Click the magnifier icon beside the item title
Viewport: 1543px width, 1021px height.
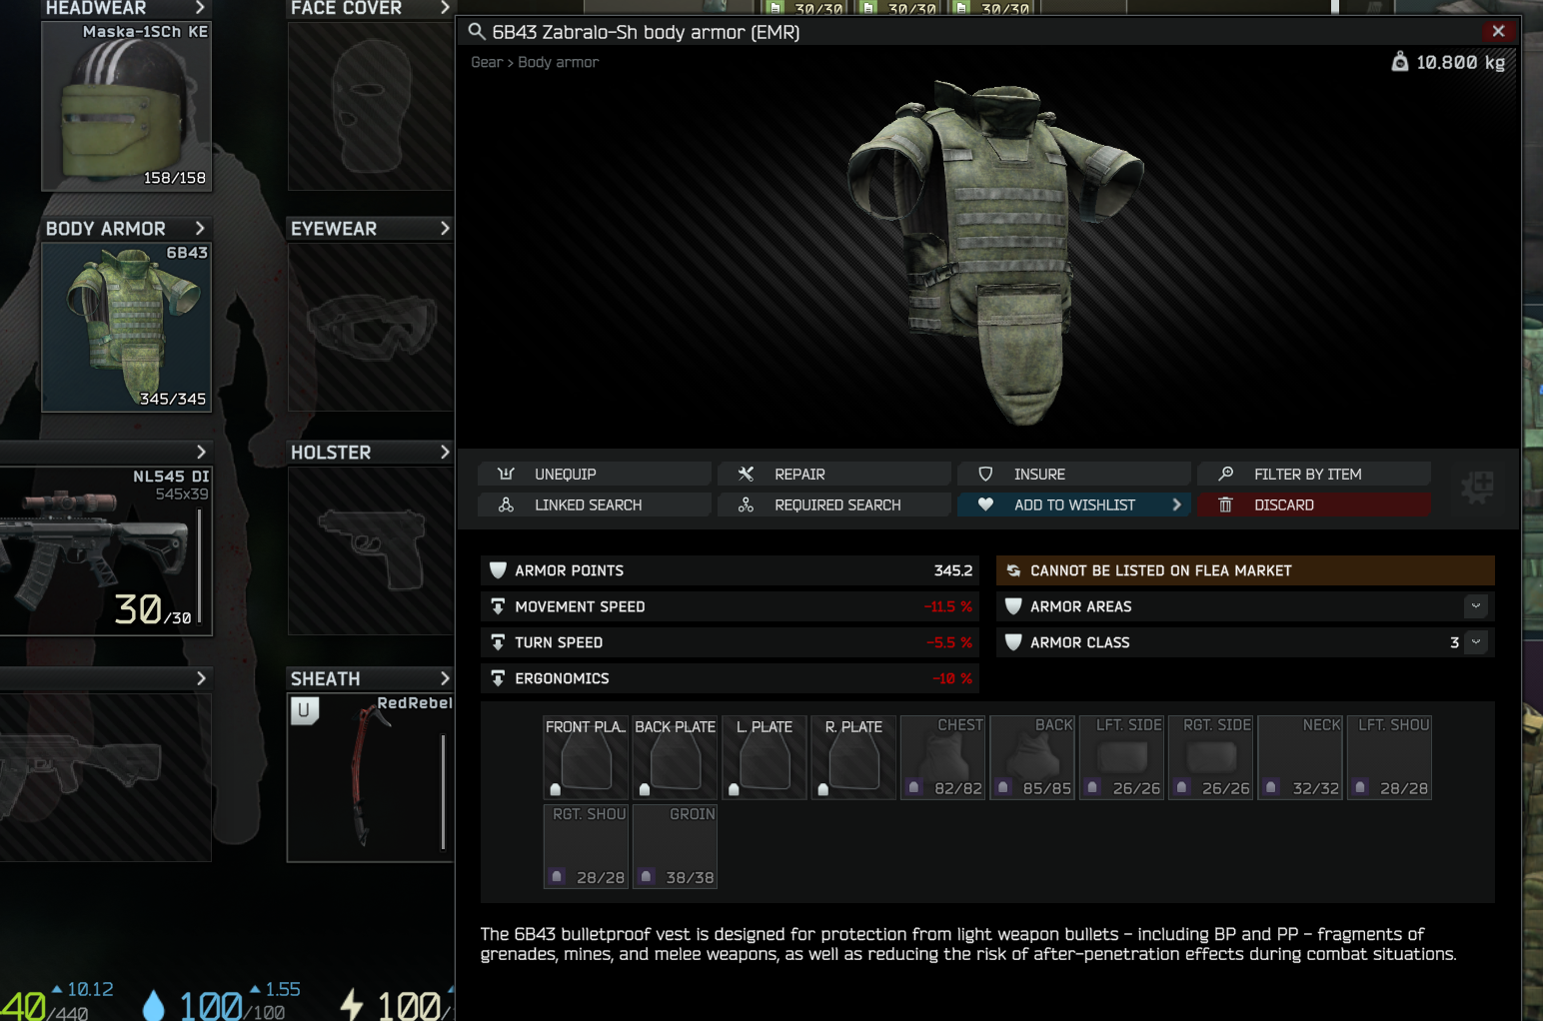click(477, 32)
